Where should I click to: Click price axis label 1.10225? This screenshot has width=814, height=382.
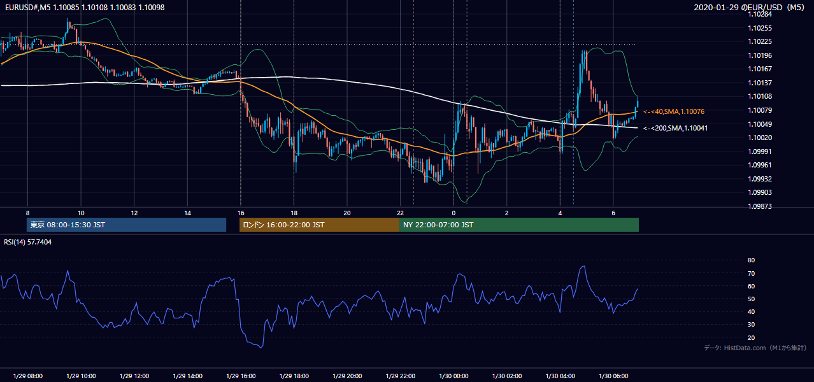(760, 42)
